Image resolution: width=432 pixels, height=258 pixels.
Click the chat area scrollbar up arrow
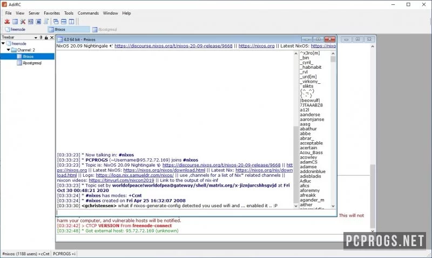[x=296, y=53]
